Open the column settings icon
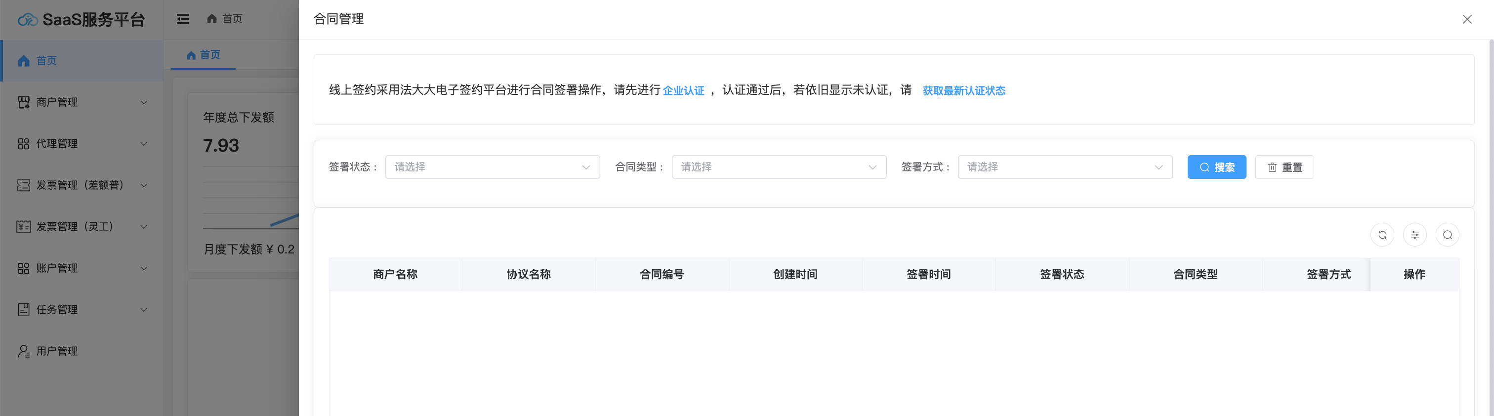This screenshot has width=1494, height=416. coord(1414,235)
